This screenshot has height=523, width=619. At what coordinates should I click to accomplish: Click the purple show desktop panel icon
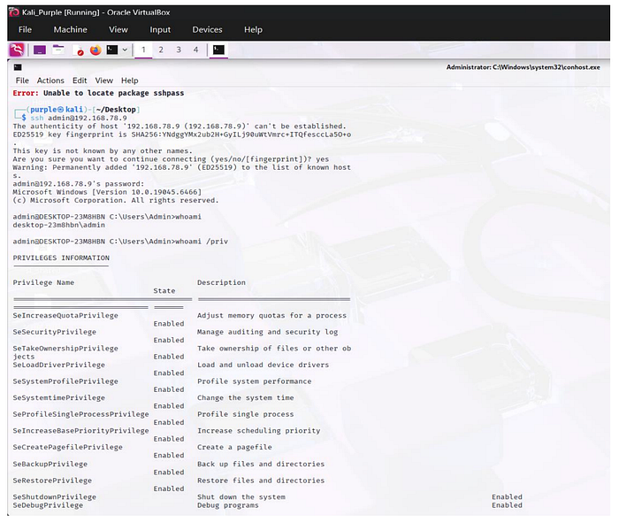click(x=40, y=50)
